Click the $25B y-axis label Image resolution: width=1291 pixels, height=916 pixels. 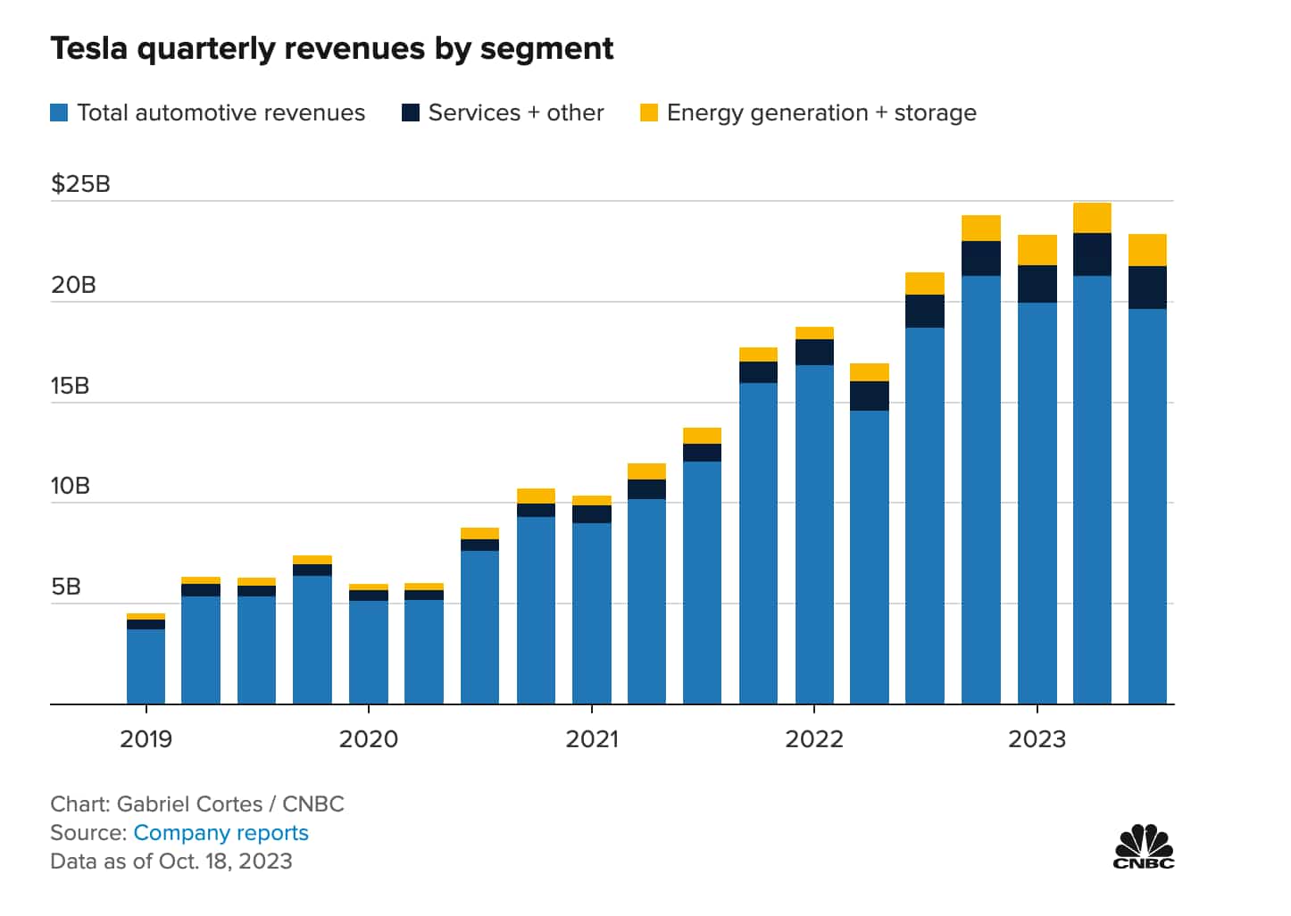coord(80,184)
